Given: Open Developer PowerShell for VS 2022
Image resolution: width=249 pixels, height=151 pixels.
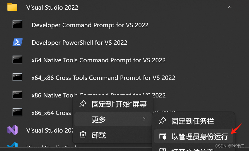Looking at the screenshot, I should coord(79,42).
